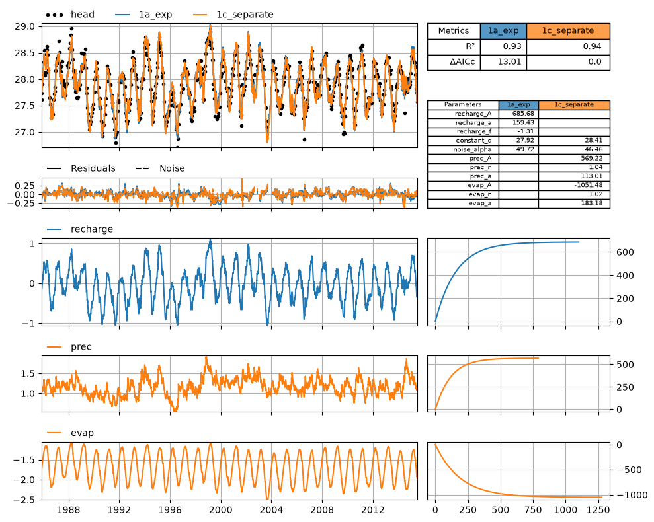Select the Parameters table header cell

tap(463, 104)
